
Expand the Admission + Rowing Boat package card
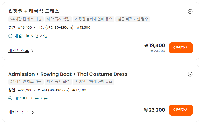tap(190, 74)
